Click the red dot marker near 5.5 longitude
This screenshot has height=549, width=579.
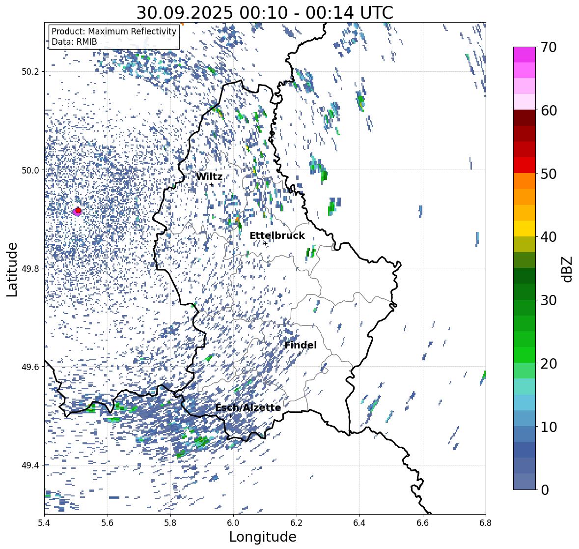[x=78, y=210]
